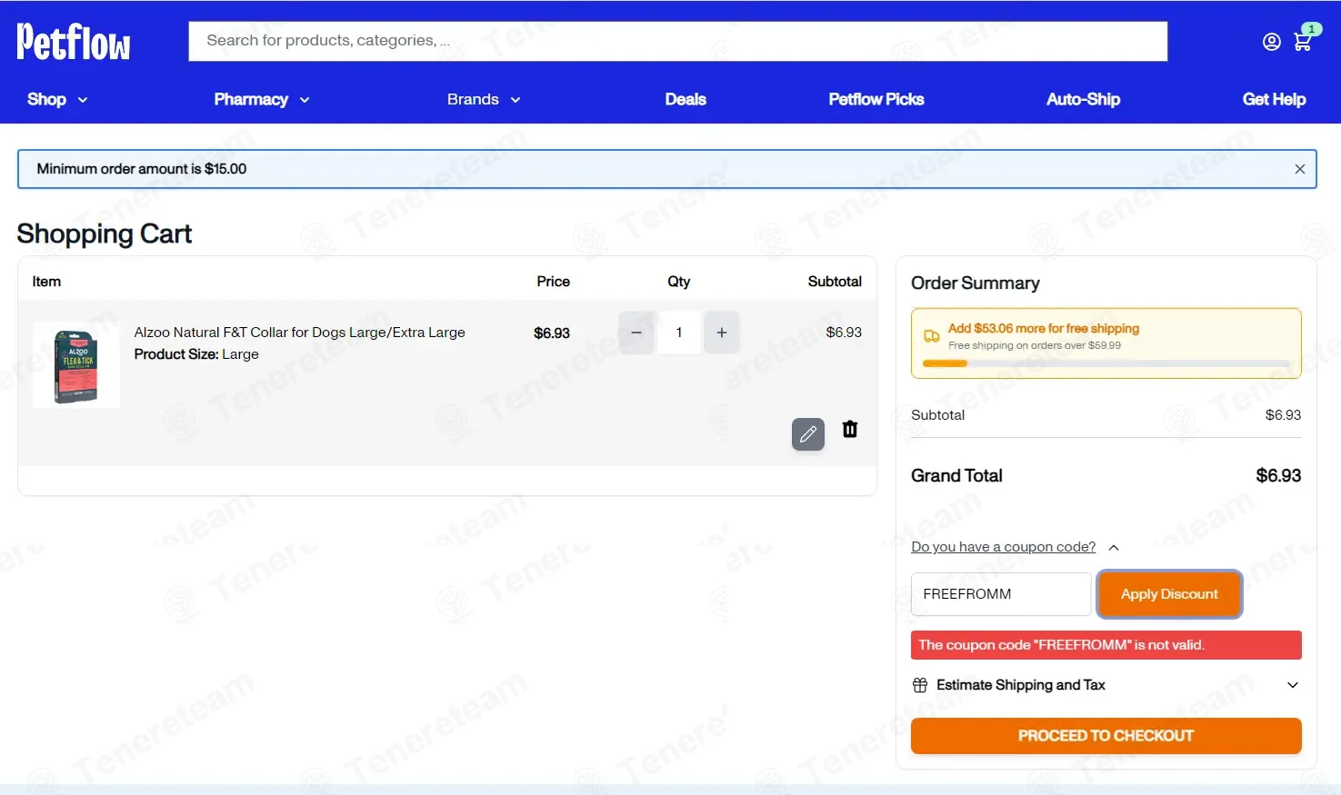Screen dimensions: 1341x795
Task: Open Alzoo Natural F&T Collar product link
Action: [299, 333]
